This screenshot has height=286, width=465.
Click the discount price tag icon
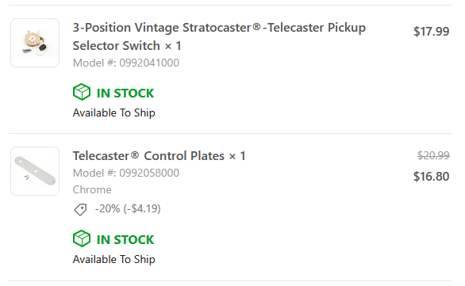click(80, 210)
